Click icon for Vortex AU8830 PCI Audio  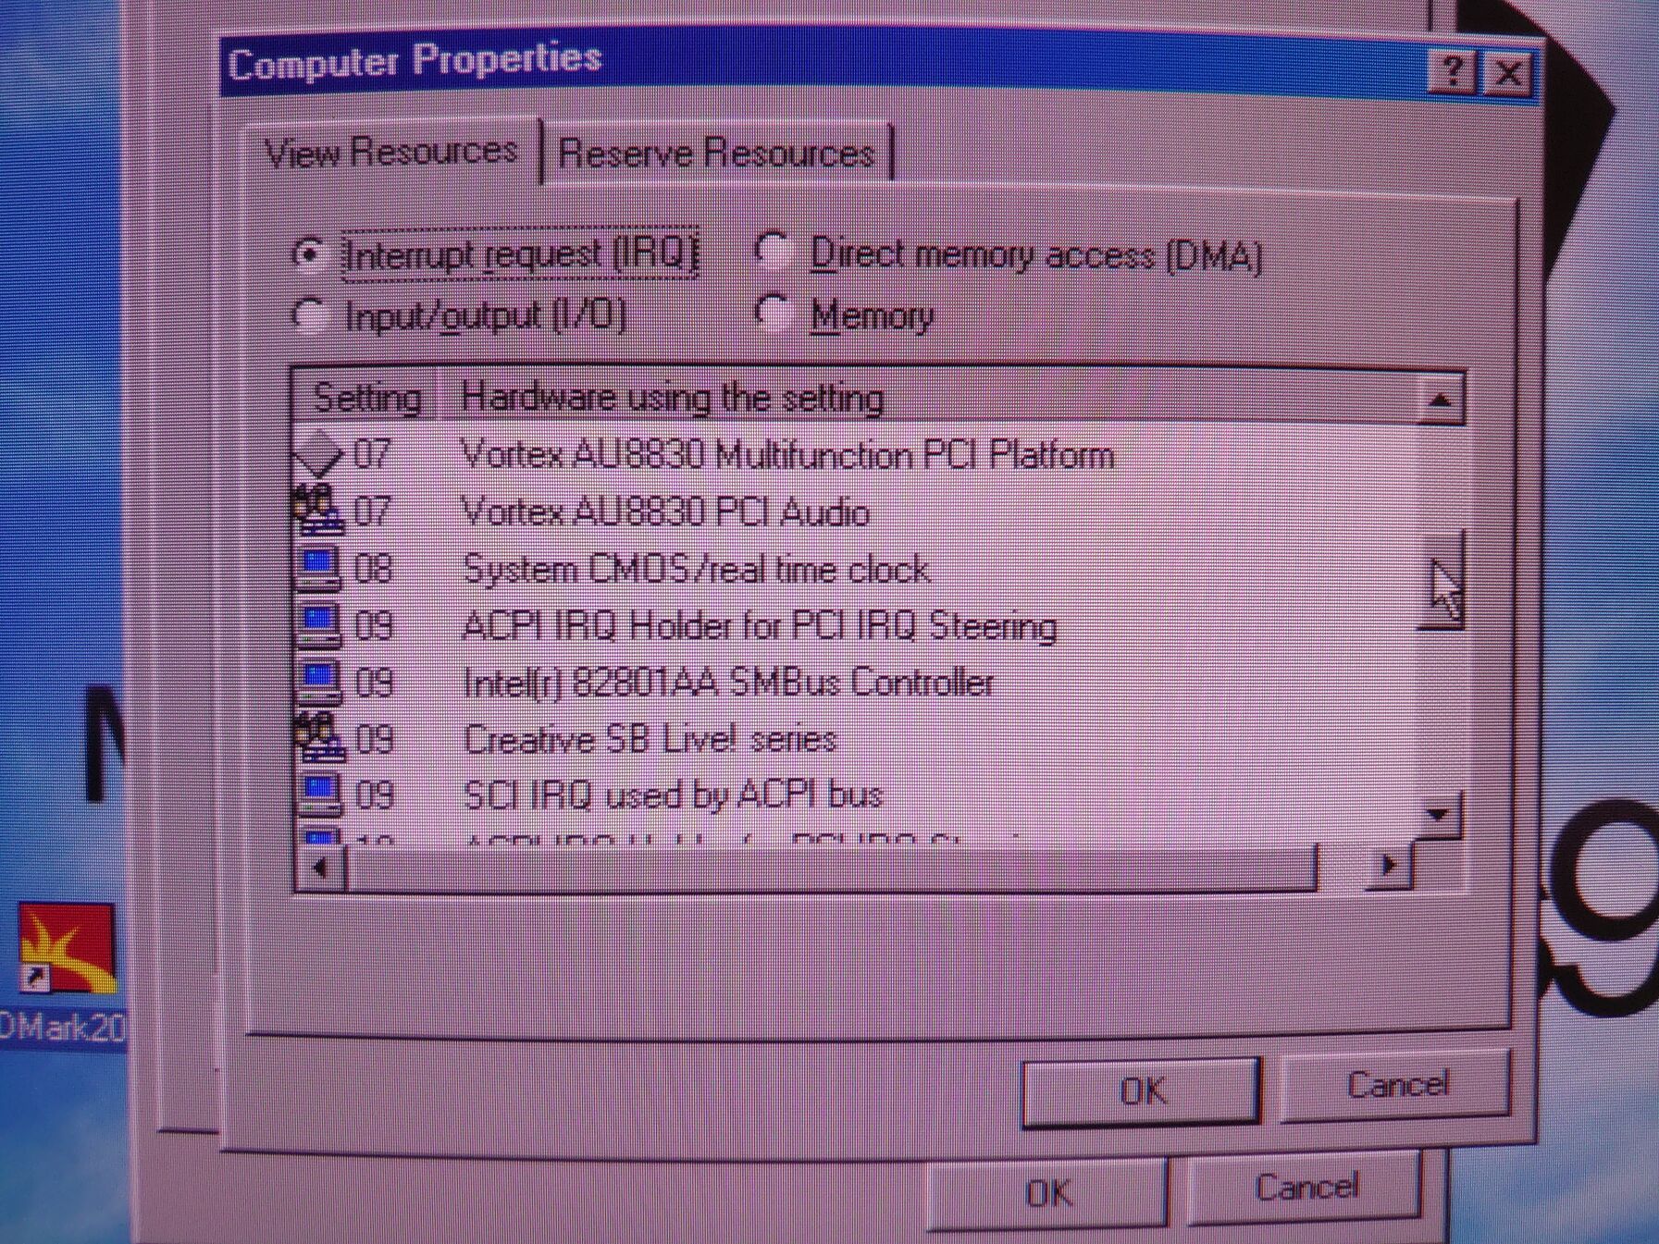coord(316,511)
